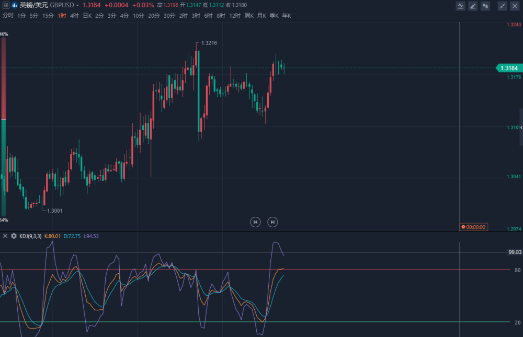Click the 低 1.3112 low quote
The height and width of the screenshot is (337, 523).
pos(213,5)
